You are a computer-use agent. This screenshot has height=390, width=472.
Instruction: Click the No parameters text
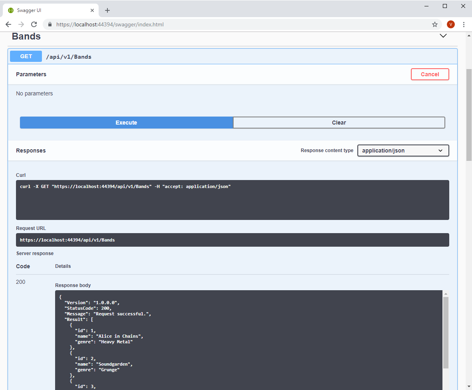tap(34, 93)
